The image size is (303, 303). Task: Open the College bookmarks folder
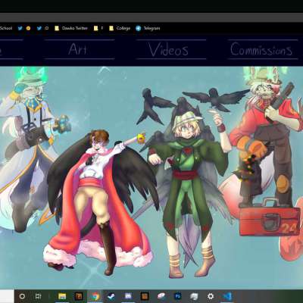(120, 28)
